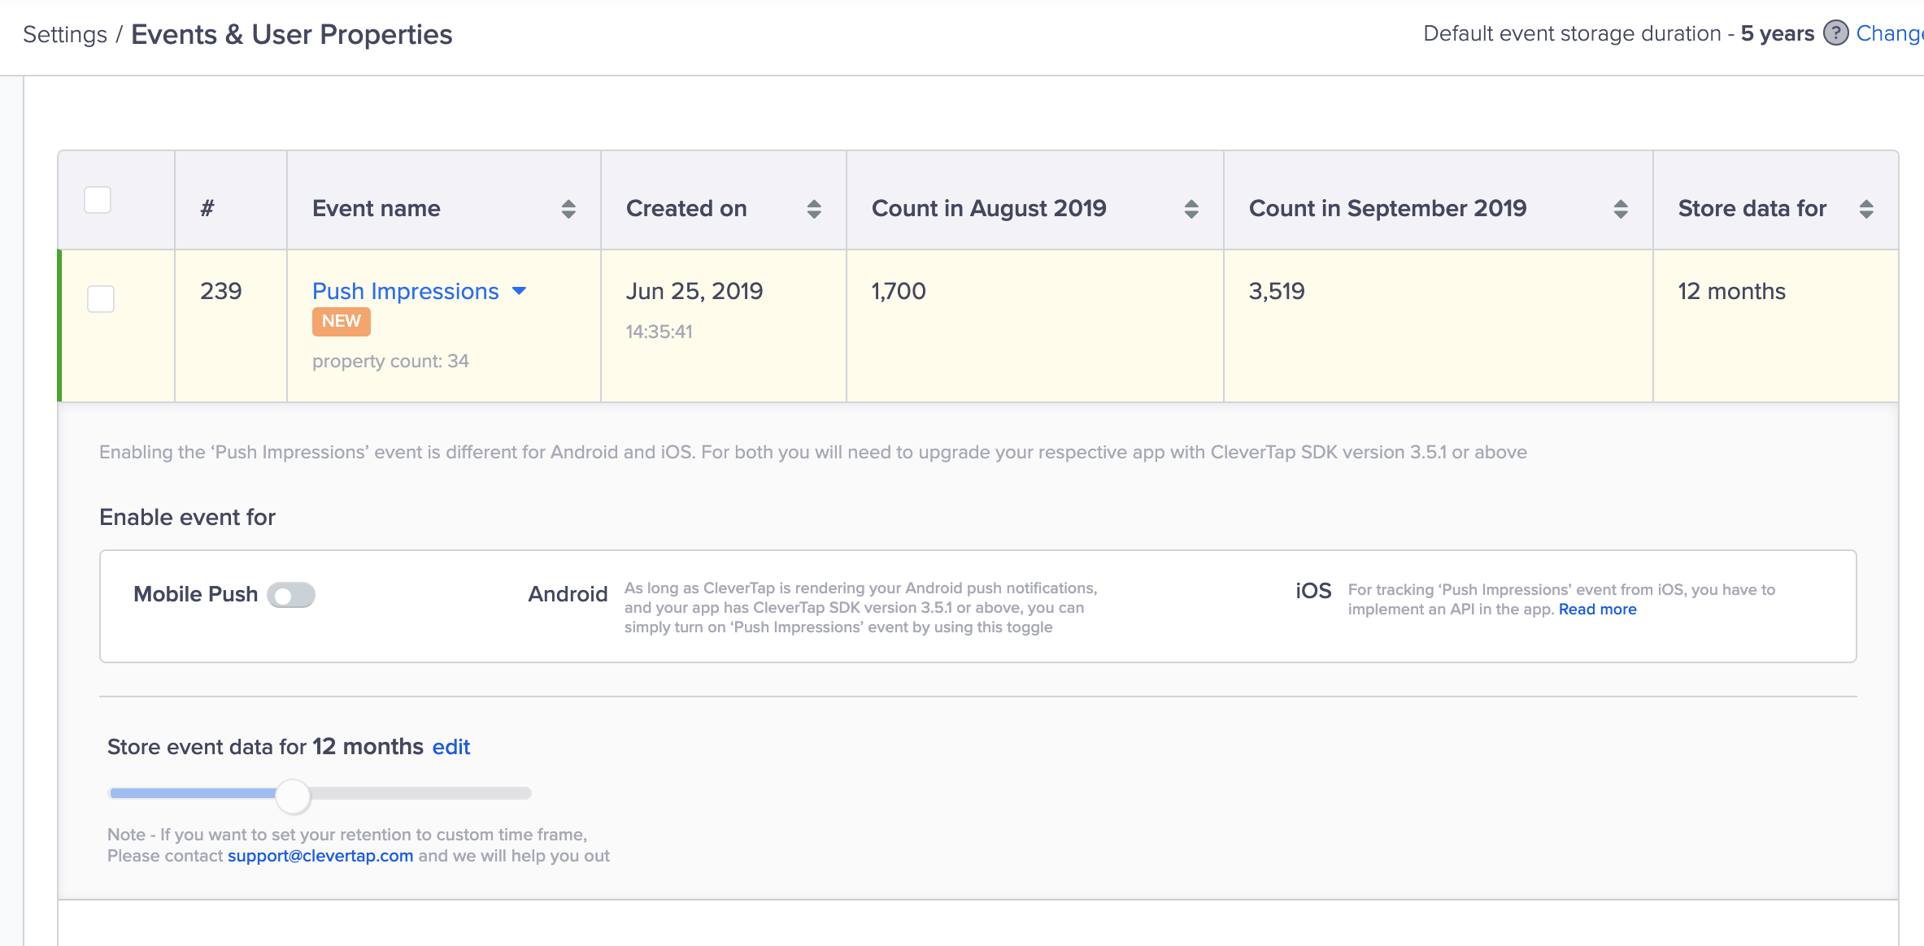The height and width of the screenshot is (946, 1924).
Task: Click the 12 months store data cell
Action: 1731,291
